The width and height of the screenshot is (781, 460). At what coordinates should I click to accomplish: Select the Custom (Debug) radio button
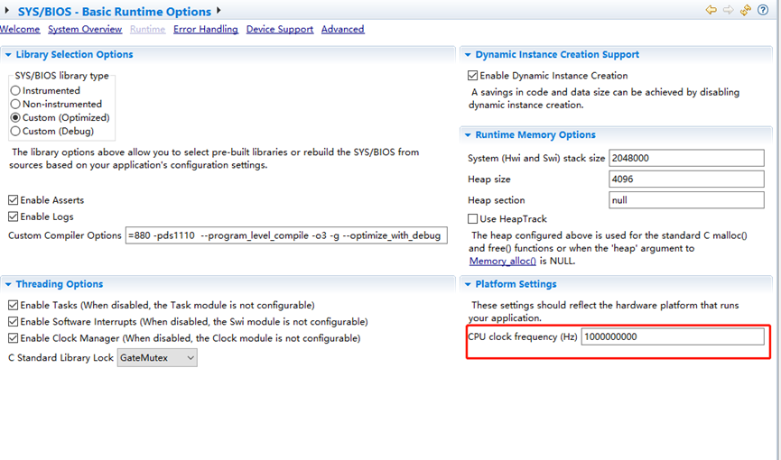coord(15,131)
